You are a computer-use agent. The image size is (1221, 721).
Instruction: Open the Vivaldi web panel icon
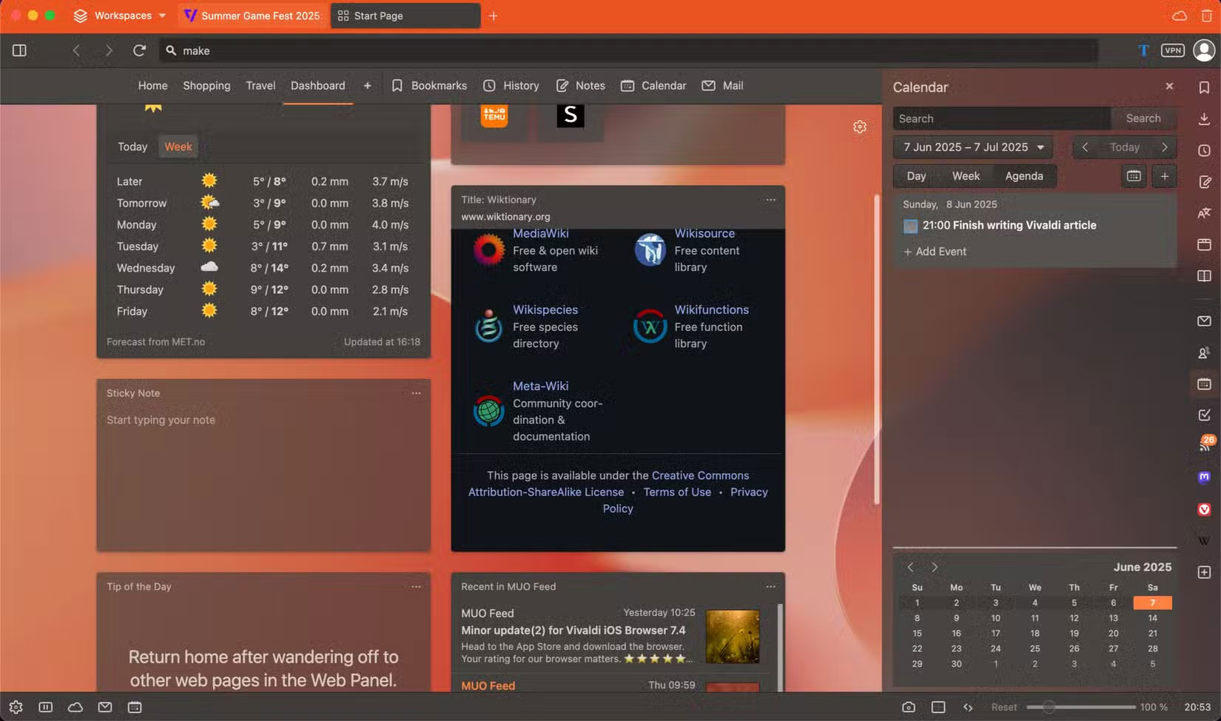point(1205,509)
